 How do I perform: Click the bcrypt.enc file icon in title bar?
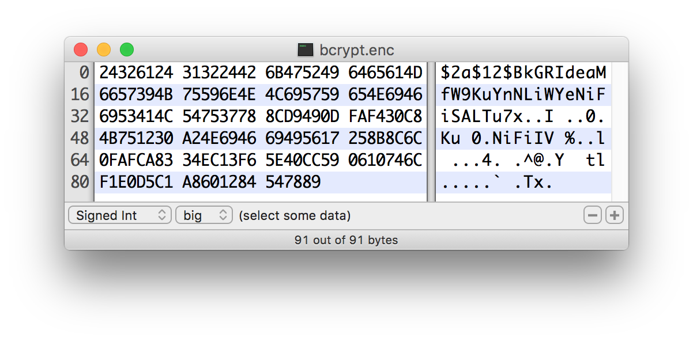tap(305, 50)
